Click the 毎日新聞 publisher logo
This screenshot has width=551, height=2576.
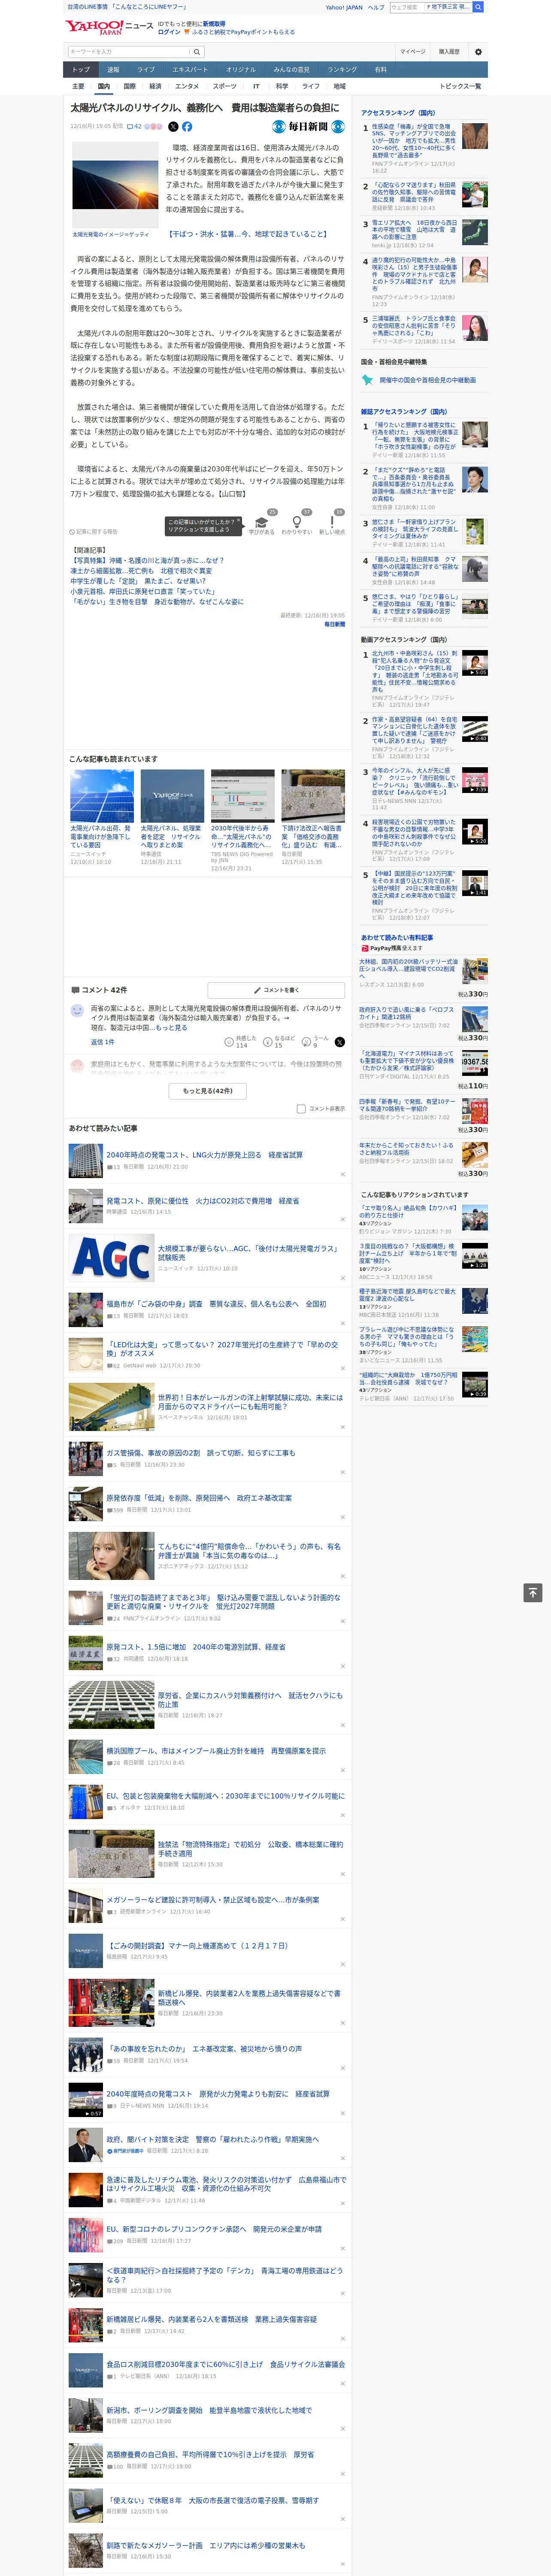click(x=308, y=127)
